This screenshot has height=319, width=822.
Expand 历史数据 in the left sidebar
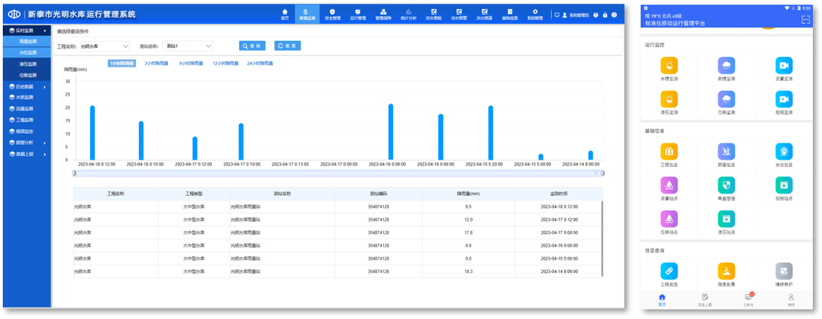[25, 87]
